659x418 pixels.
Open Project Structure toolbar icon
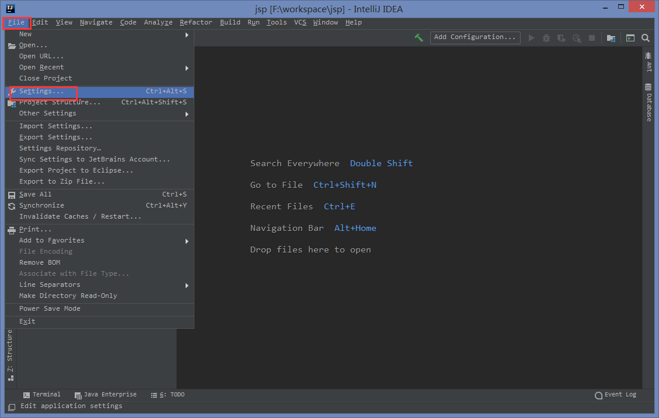pyautogui.click(x=611, y=38)
